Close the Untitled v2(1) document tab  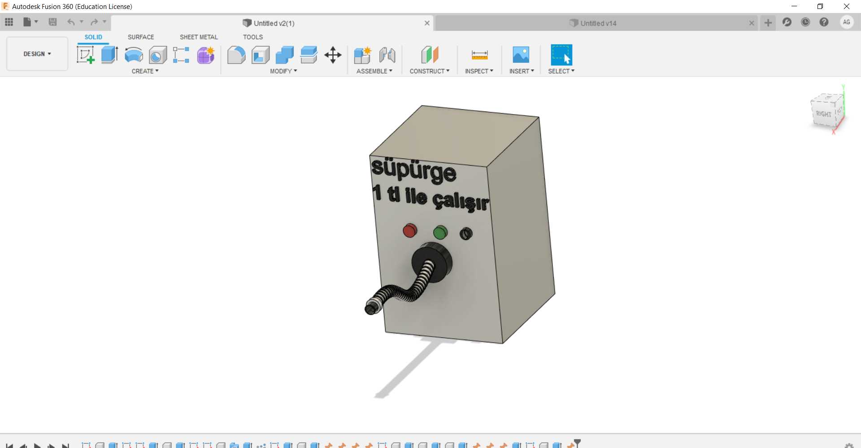point(427,23)
